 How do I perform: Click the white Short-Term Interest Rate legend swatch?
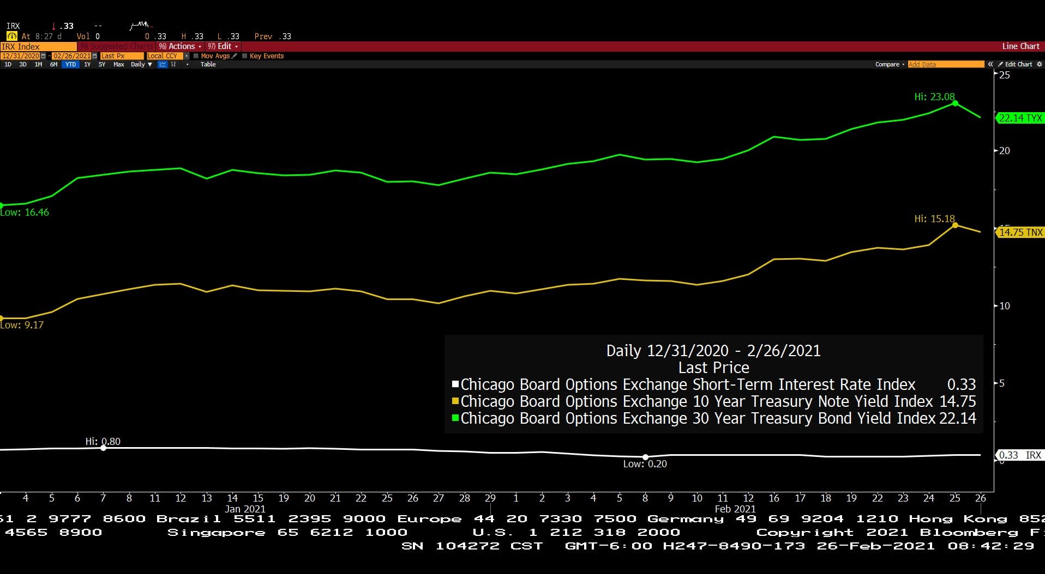click(x=455, y=384)
